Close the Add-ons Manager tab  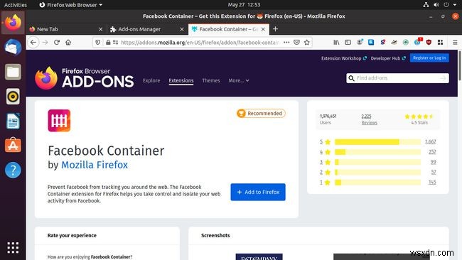(182, 29)
